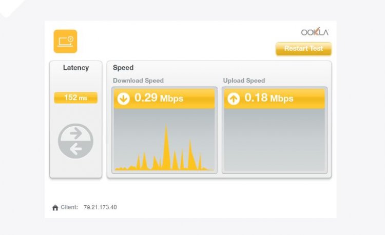Open the Ookla logo
The width and height of the screenshot is (385, 235).
pyautogui.click(x=315, y=32)
